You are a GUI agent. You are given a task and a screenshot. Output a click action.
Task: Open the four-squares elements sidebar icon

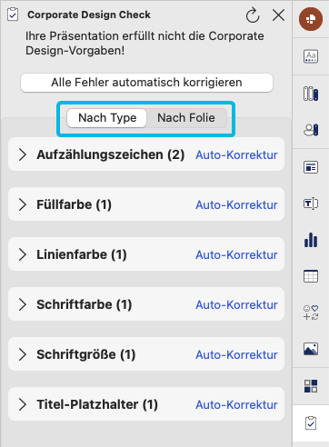click(x=311, y=386)
